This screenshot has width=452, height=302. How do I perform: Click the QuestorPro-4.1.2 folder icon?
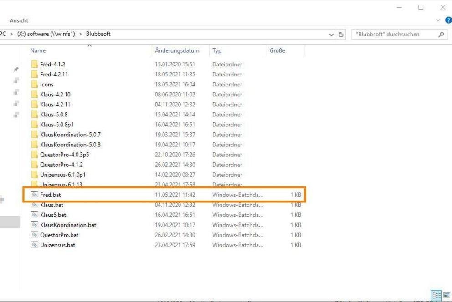click(x=34, y=165)
